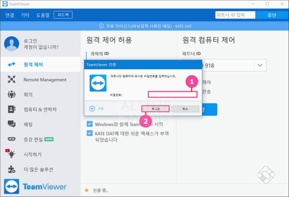Click the 로그온 button in dialog
This screenshot has width=289, height=197.
tap(155, 109)
